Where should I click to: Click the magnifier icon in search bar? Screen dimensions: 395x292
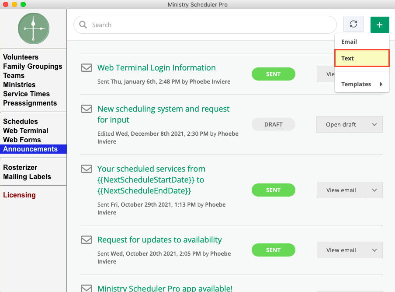[x=83, y=25]
